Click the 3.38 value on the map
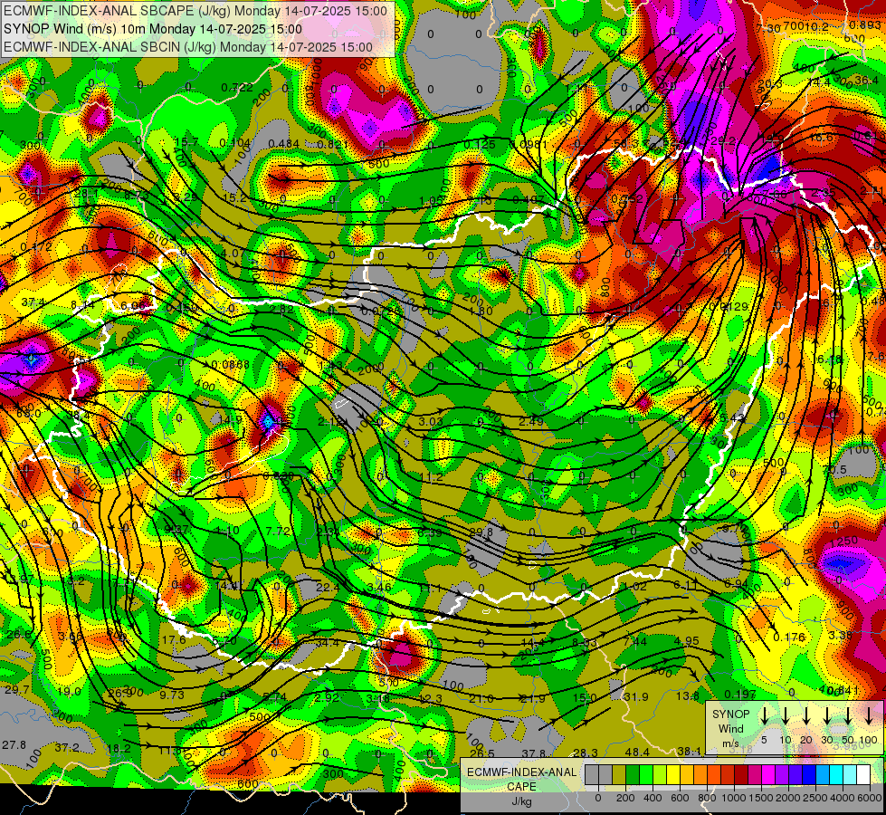This screenshot has width=886, height=815. [x=840, y=635]
